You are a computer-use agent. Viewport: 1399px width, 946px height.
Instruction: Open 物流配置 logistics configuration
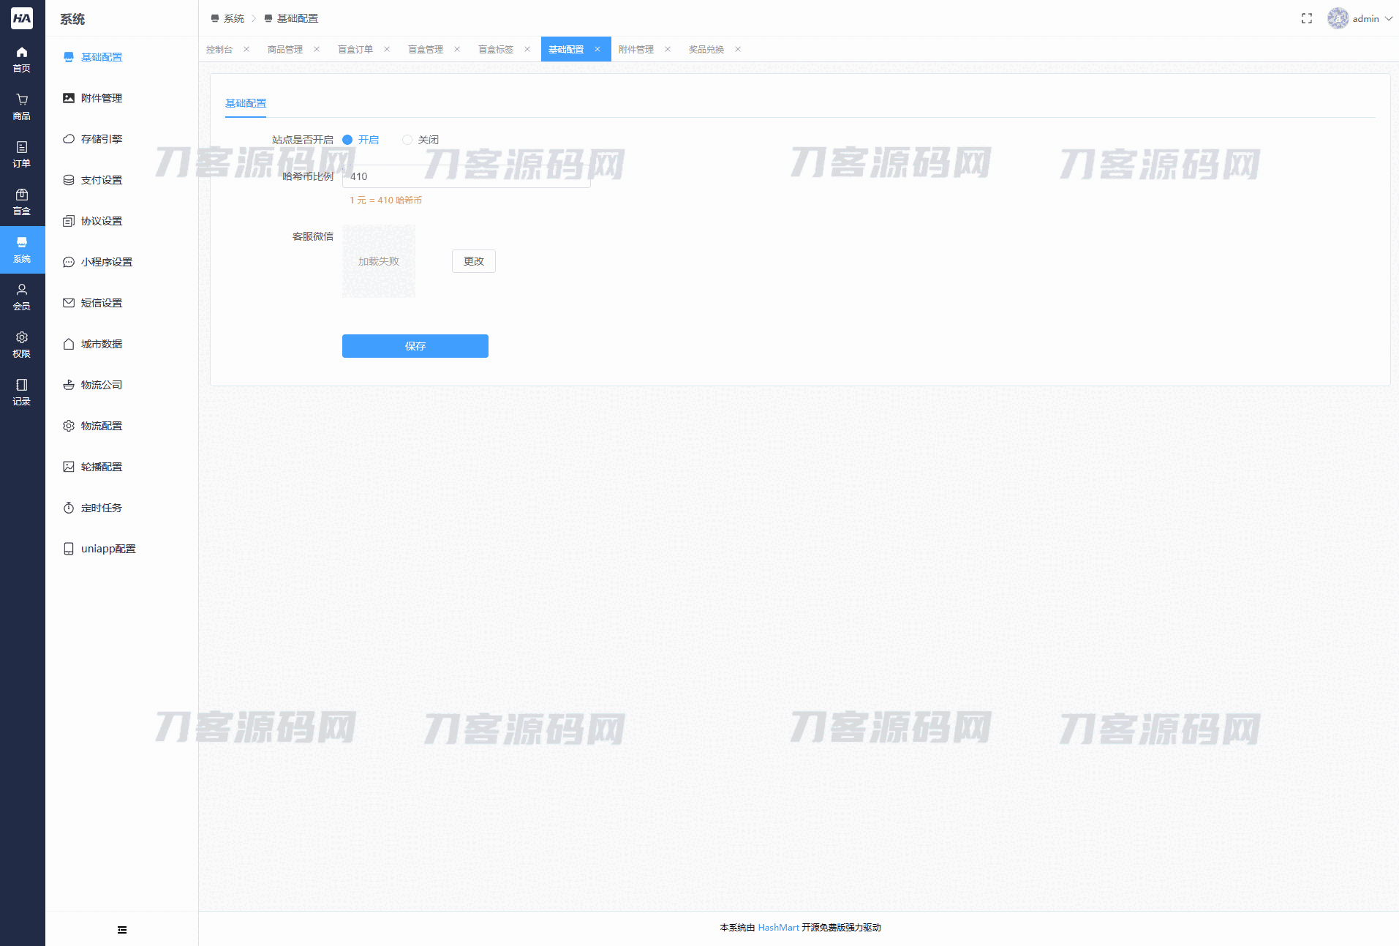121,426
